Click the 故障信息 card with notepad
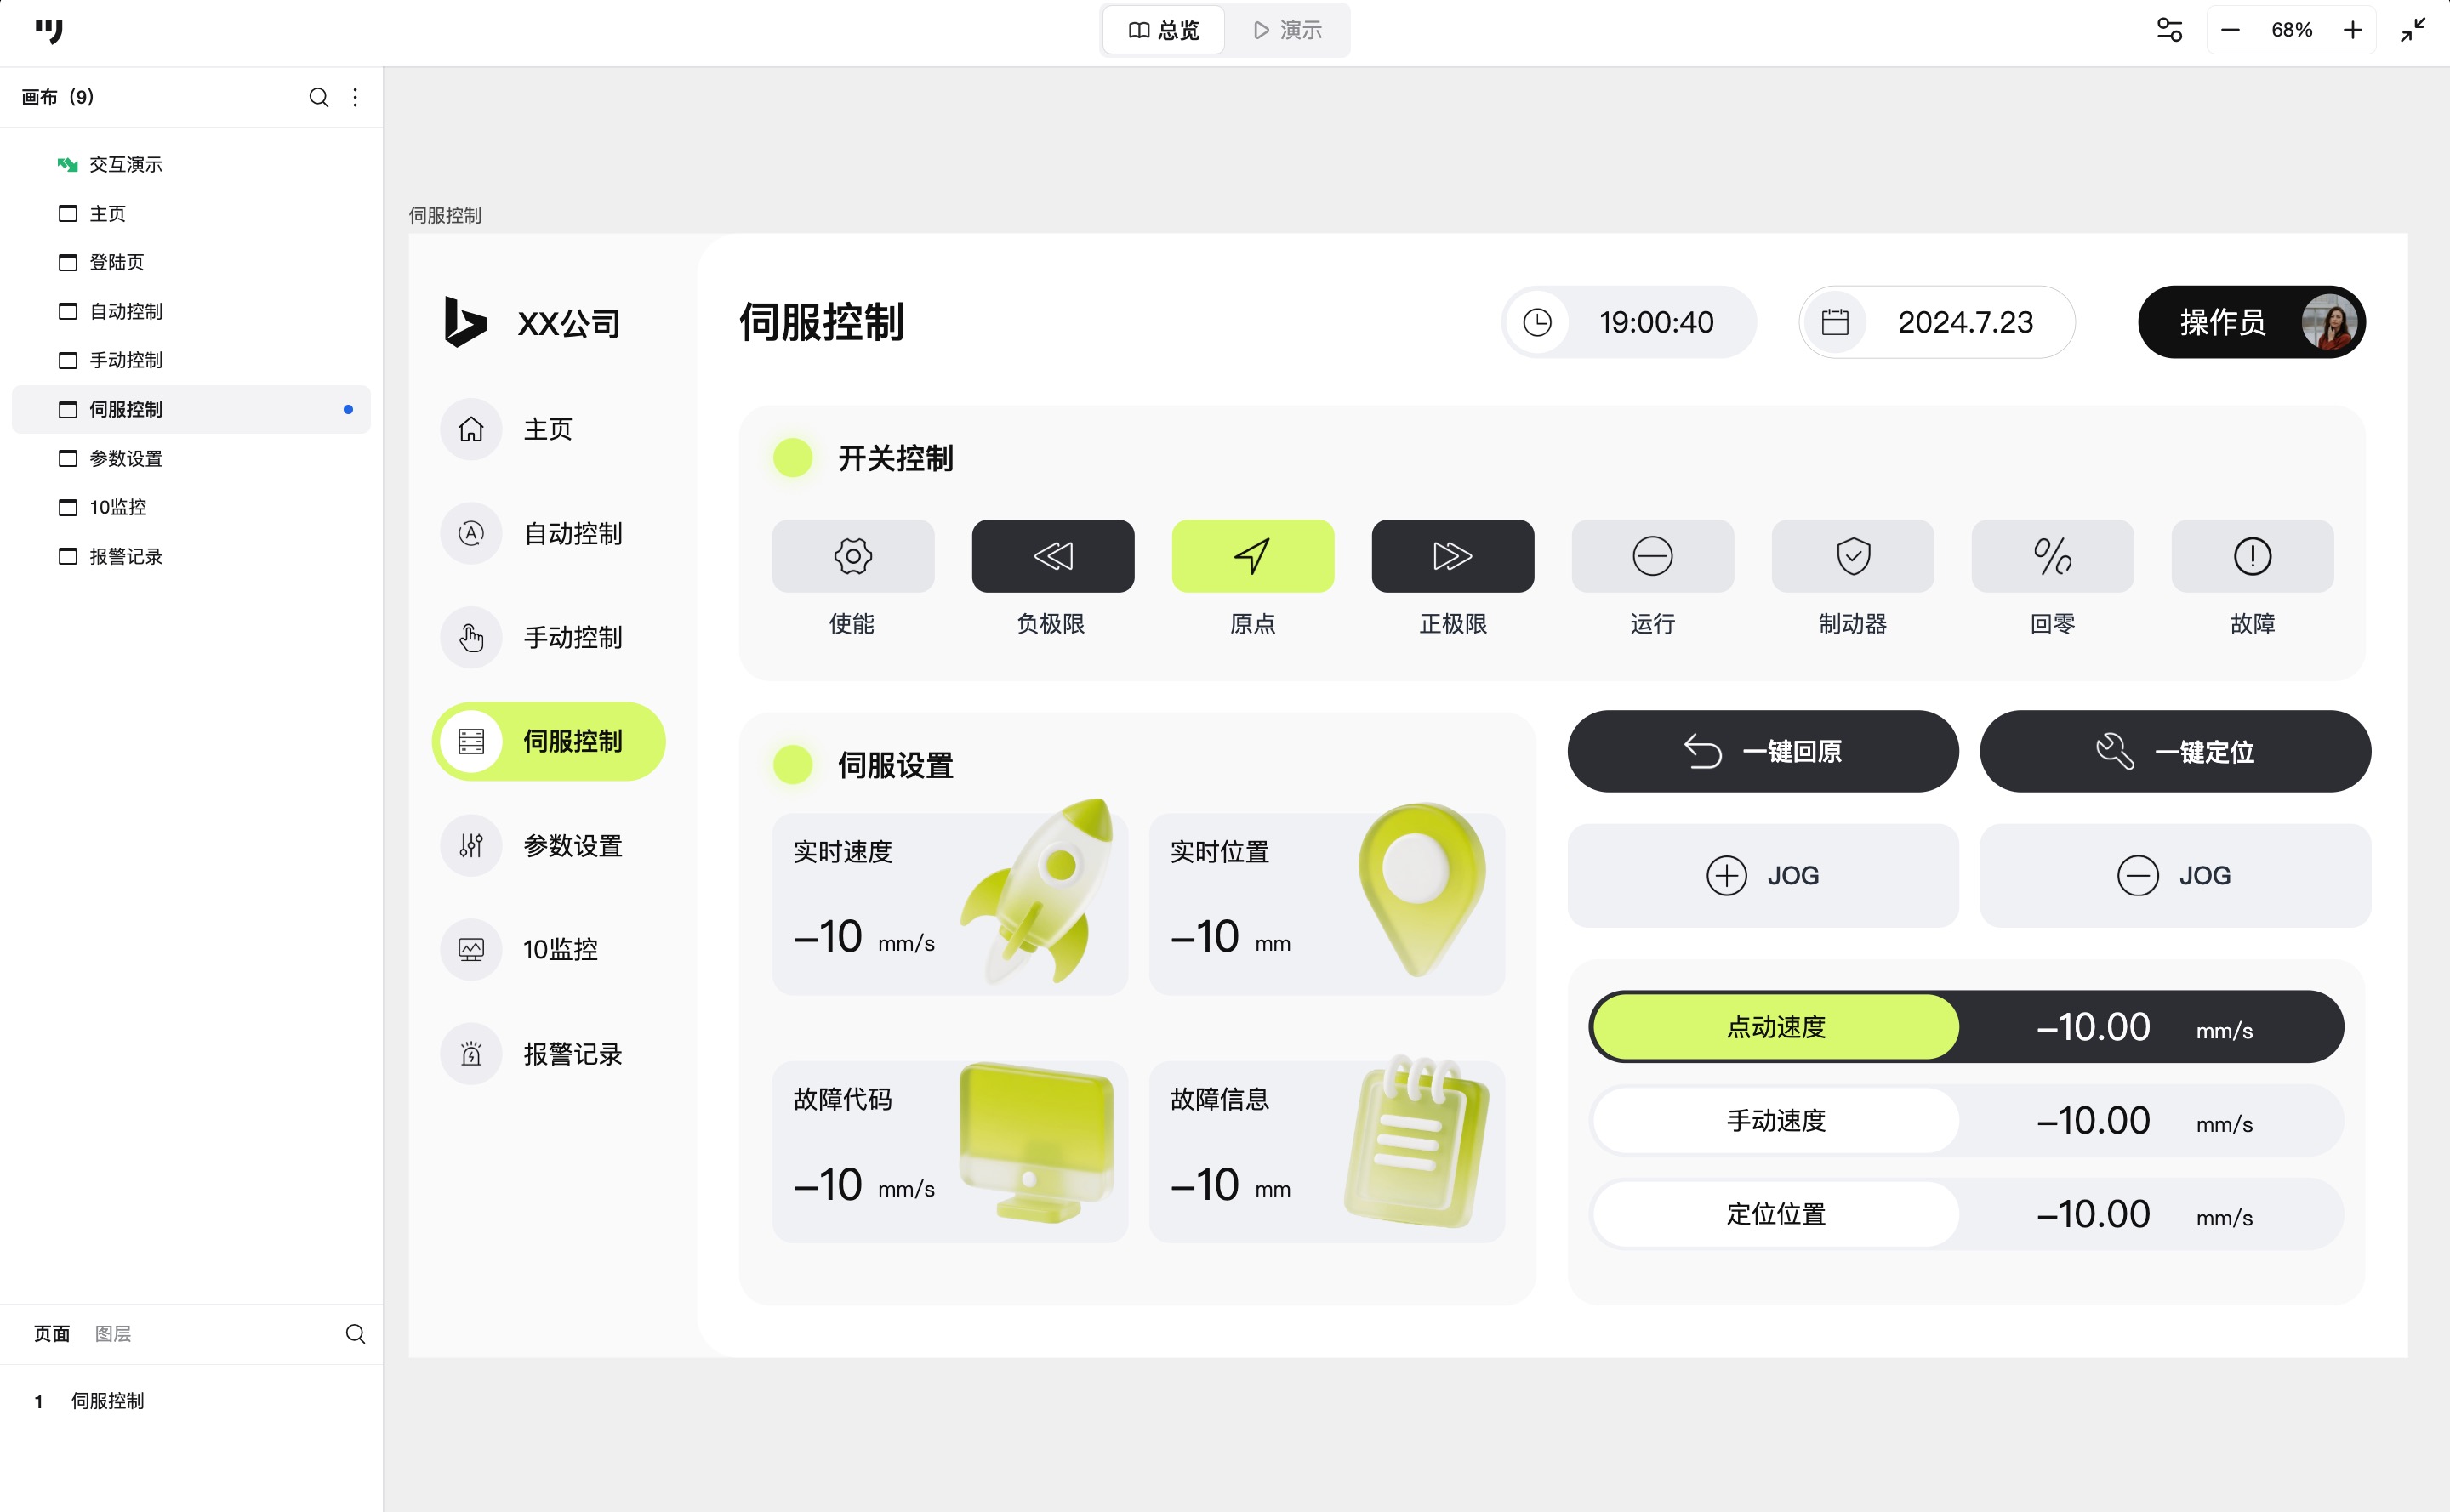This screenshot has height=1512, width=2450. [x=1326, y=1151]
